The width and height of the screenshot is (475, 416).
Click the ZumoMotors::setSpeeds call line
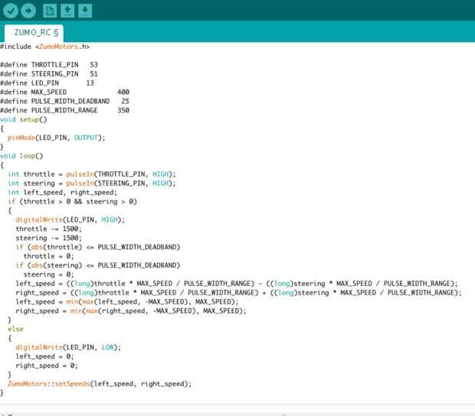(100, 384)
